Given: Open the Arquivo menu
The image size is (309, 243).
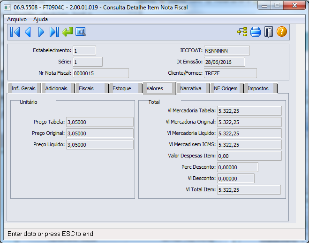Looking at the screenshot, I should click(17, 19).
